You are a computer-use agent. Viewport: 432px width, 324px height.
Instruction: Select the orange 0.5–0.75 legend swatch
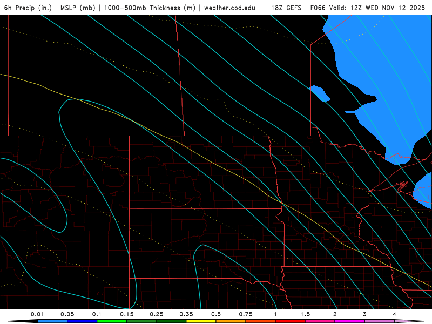click(231, 321)
